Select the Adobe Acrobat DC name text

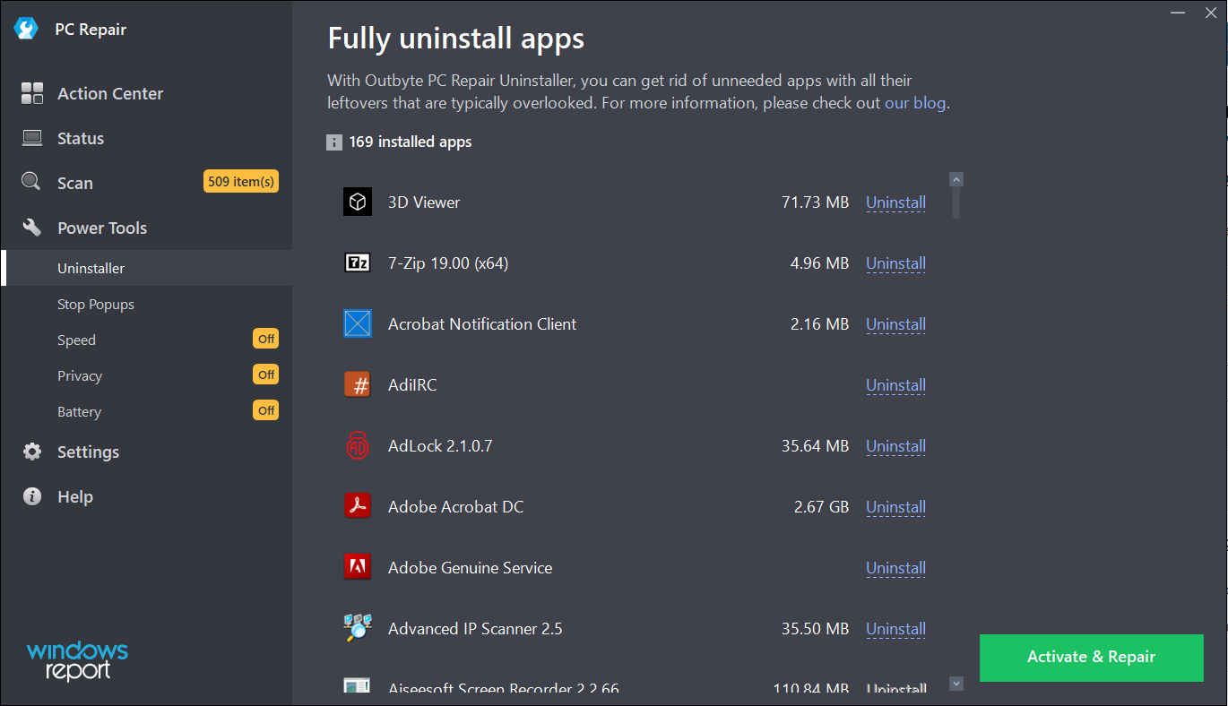[455, 507]
